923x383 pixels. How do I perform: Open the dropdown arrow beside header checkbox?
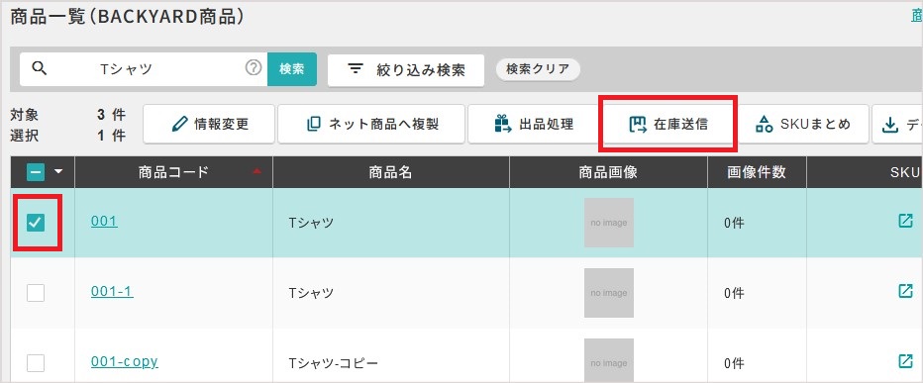pos(57,172)
